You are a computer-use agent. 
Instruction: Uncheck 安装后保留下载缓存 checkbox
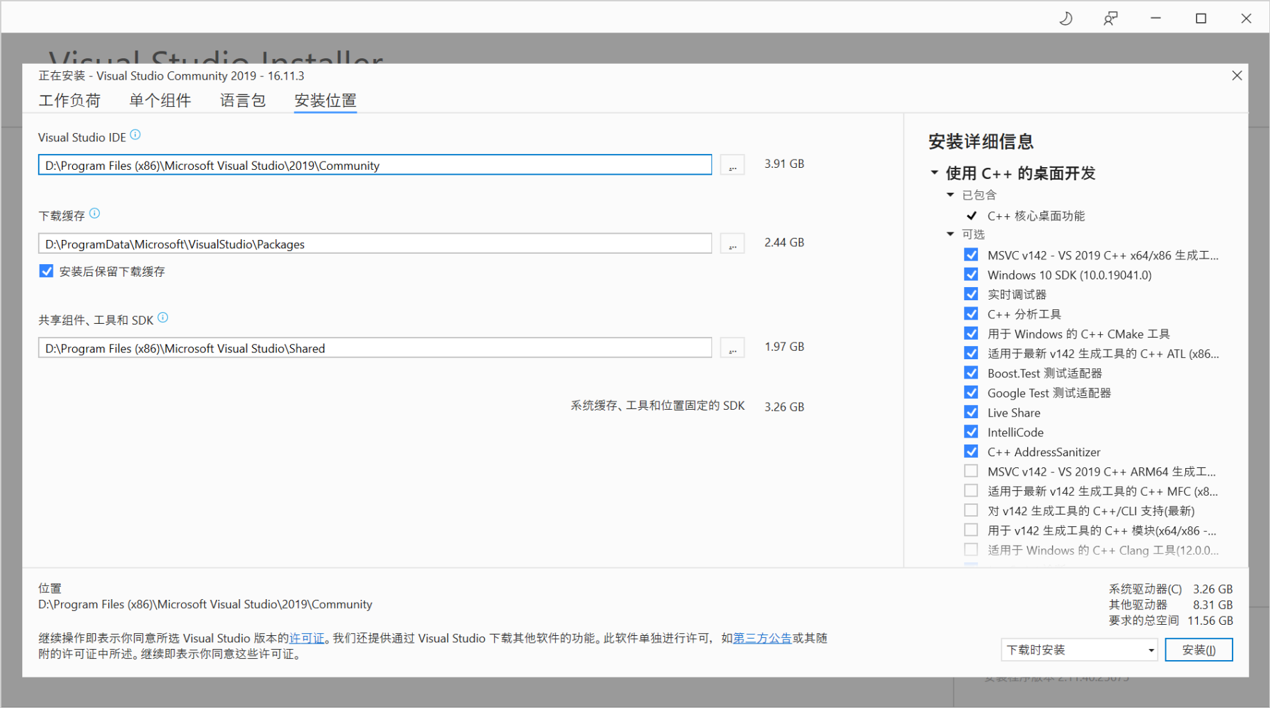[x=46, y=271]
